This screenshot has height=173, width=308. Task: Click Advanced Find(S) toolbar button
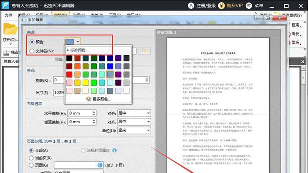(x=288, y=15)
